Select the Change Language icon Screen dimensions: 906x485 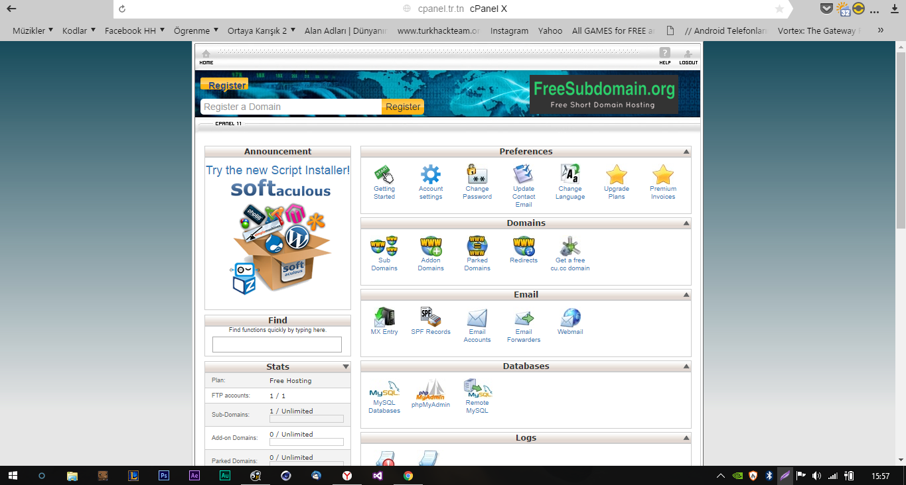coord(570,175)
